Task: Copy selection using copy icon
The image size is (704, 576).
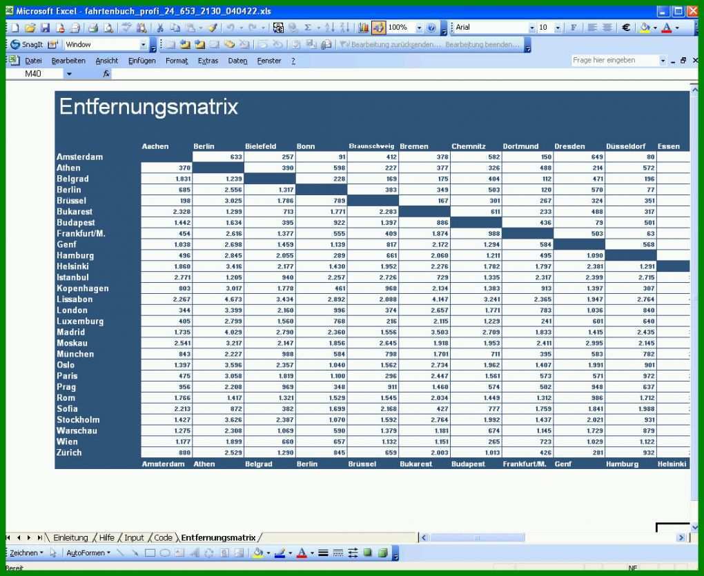Action: [175, 28]
